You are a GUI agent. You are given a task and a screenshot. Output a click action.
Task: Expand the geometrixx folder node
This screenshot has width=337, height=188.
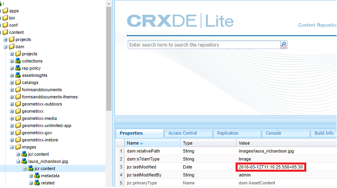12,111
